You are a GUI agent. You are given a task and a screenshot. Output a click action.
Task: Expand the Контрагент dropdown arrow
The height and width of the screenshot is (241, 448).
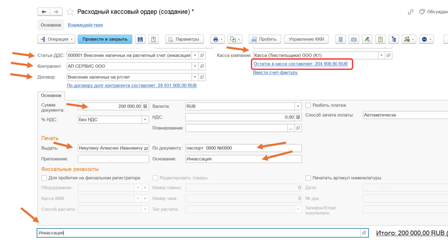pos(195,66)
